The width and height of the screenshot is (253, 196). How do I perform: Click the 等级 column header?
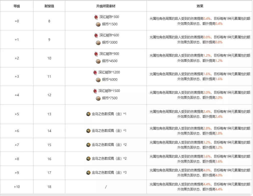point(17,6)
